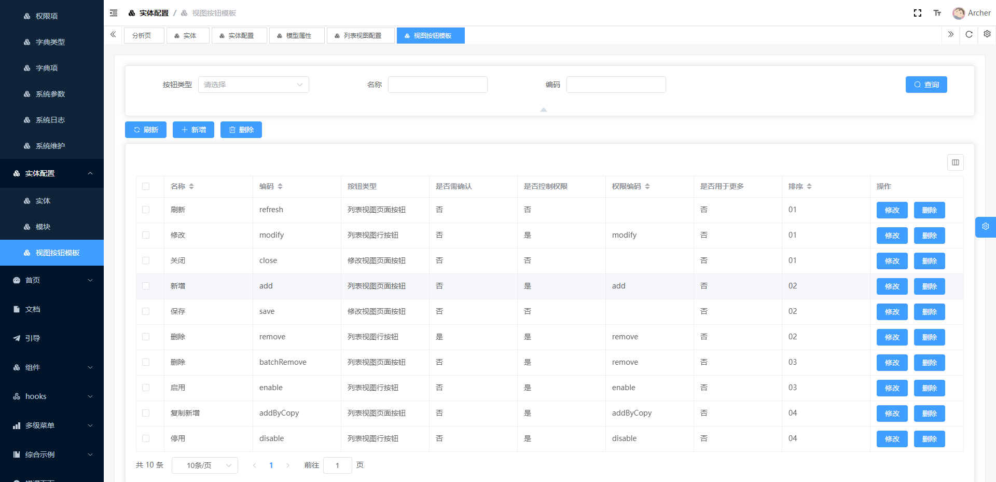996x482 pixels.
Task: Switch to the 列表视图配置 tab
Action: pos(361,35)
